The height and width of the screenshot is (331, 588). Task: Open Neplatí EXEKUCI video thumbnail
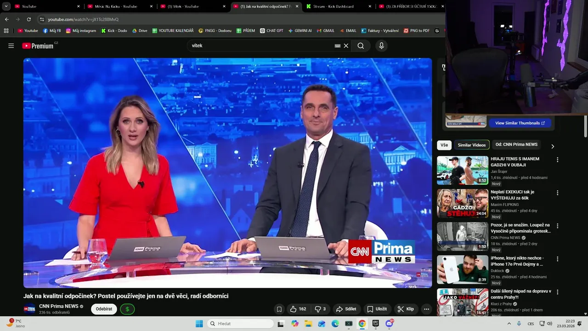tap(463, 203)
